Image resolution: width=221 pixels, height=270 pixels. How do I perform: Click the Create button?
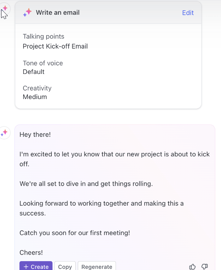click(x=36, y=266)
